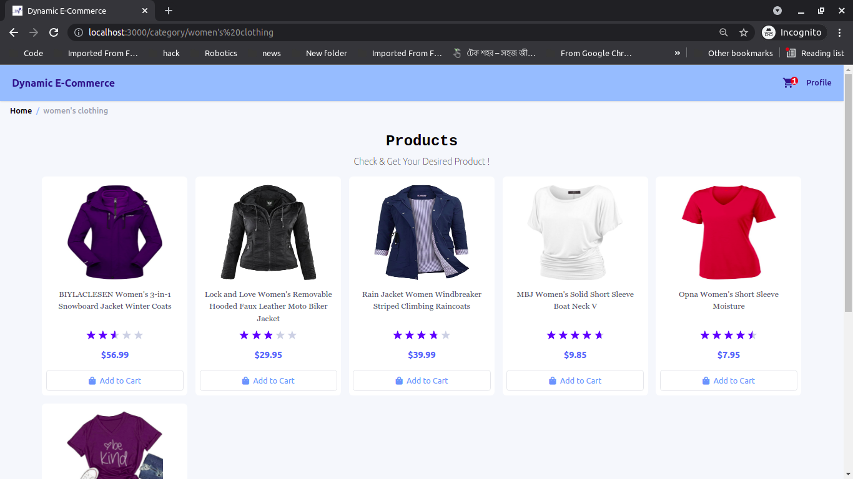Click the Profile link in header
This screenshot has width=853, height=479.
(x=819, y=82)
